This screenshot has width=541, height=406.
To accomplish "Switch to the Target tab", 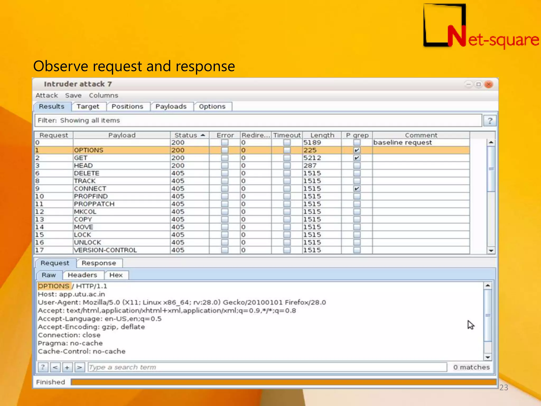I will tap(88, 107).
